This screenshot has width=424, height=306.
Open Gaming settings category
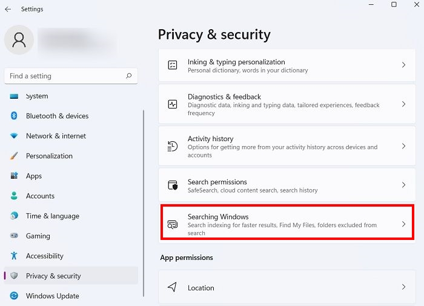coord(71,236)
